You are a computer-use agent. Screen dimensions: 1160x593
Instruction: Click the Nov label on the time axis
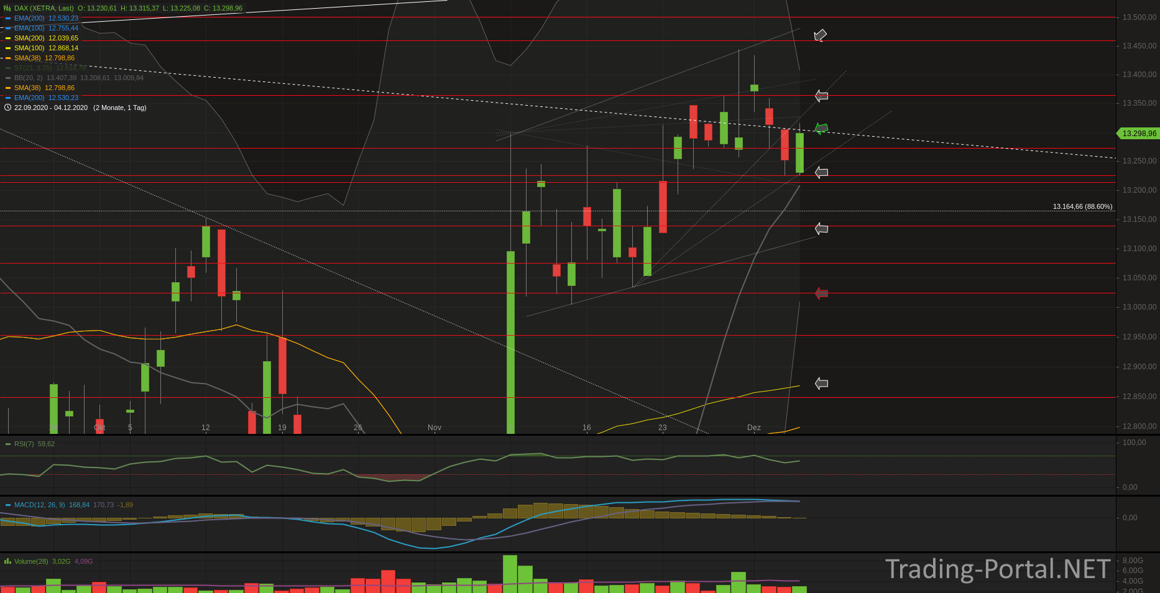435,428
